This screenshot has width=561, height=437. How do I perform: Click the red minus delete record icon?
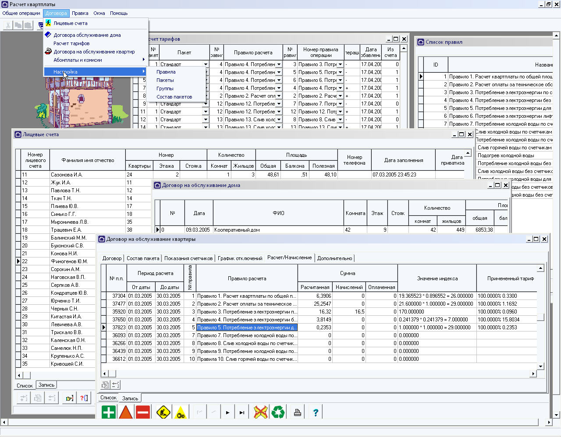(x=143, y=412)
